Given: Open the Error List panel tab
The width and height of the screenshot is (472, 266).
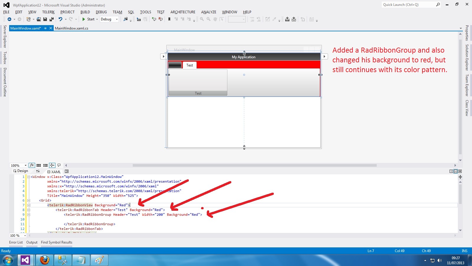Looking at the screenshot, I should pos(16,242).
